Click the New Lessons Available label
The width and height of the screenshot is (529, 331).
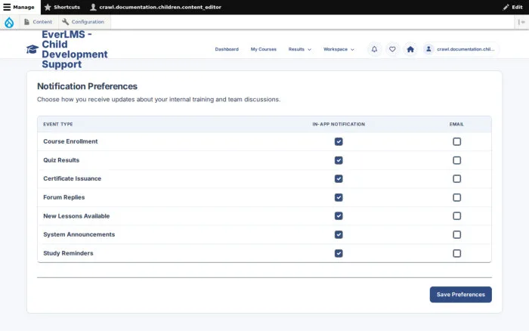click(x=76, y=216)
